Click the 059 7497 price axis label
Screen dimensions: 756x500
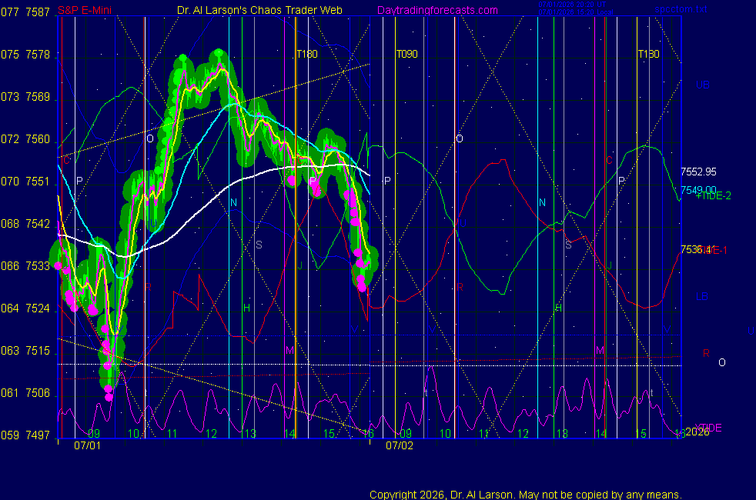tap(25, 435)
